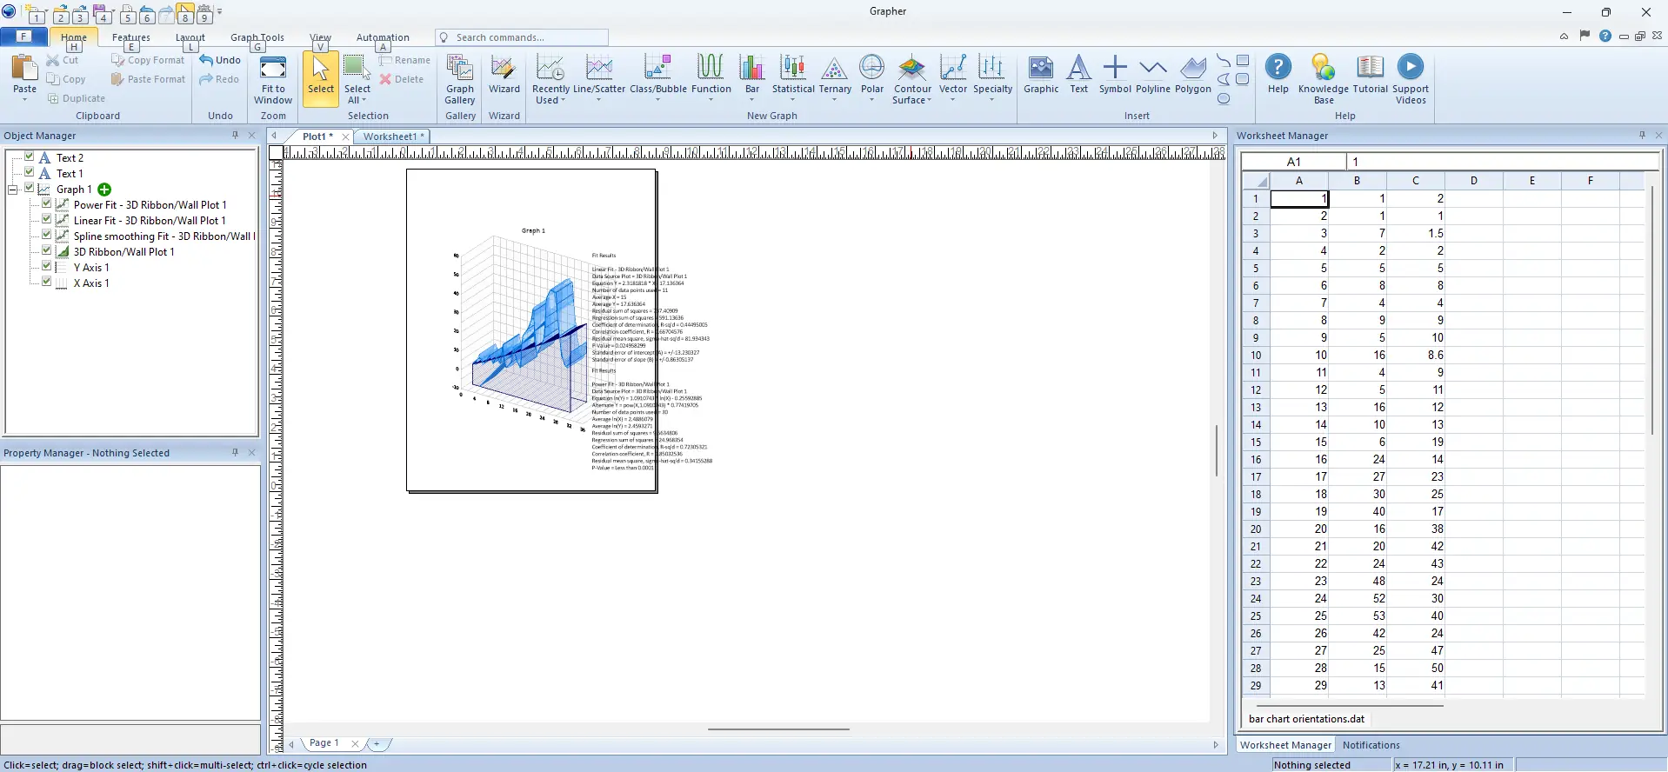The width and height of the screenshot is (1668, 772).
Task: Toggle visibility of Spline smoothing Fit
Action: pos(46,236)
